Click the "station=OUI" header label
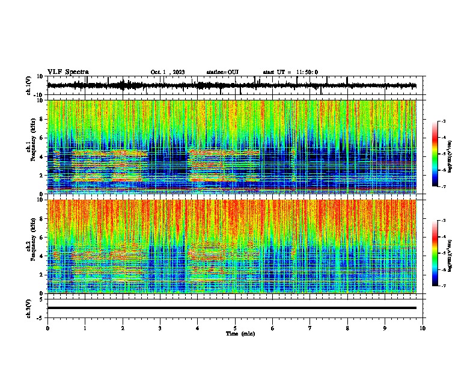 click(x=222, y=72)
